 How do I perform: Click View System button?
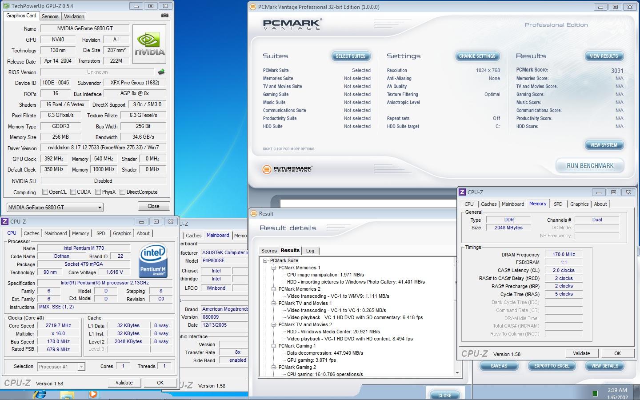pos(604,145)
